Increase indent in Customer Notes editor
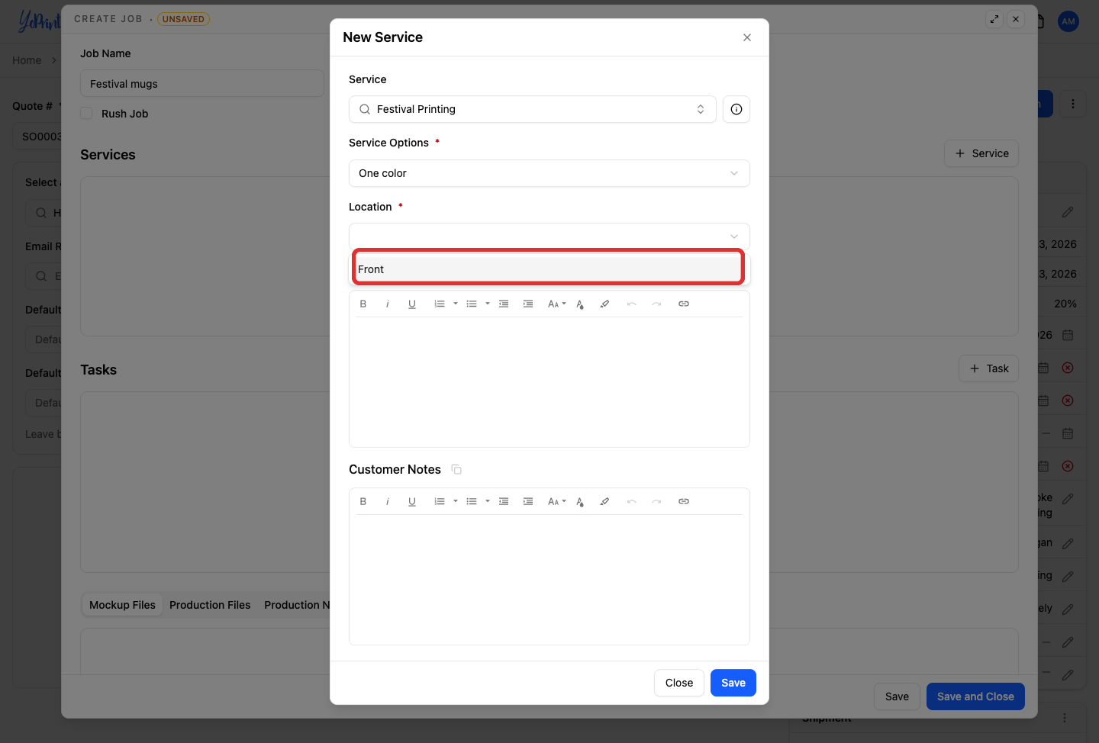The image size is (1099, 743). (528, 501)
